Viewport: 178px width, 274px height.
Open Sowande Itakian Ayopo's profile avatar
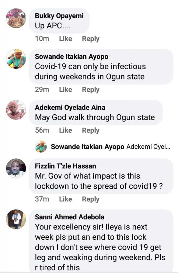coord(16,59)
